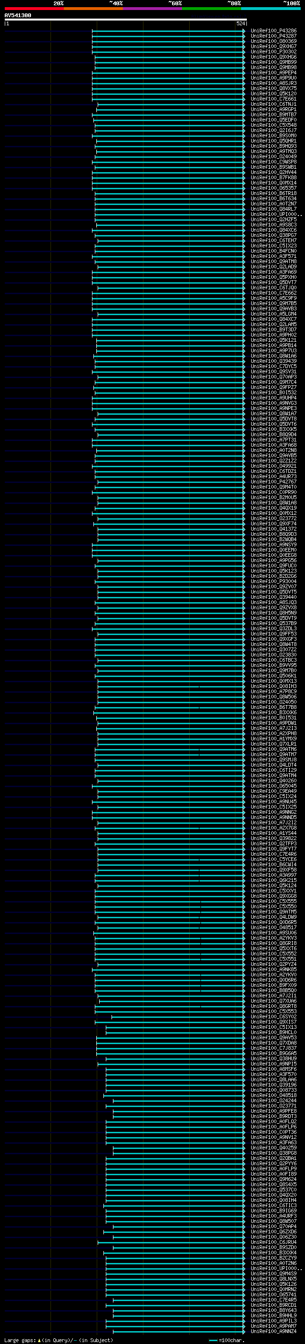Select the UniRef100_Q0MX13 label
The image size is (305, 1344).
tap(273, 681)
